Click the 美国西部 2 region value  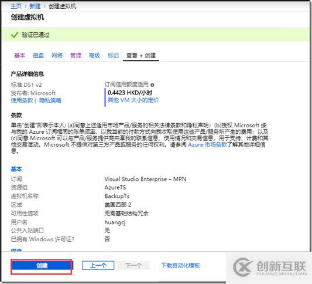click(118, 205)
